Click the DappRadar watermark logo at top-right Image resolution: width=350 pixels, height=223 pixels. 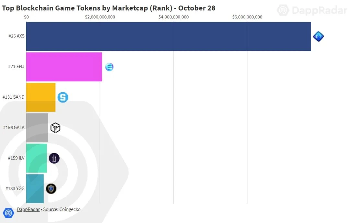(x=312, y=10)
